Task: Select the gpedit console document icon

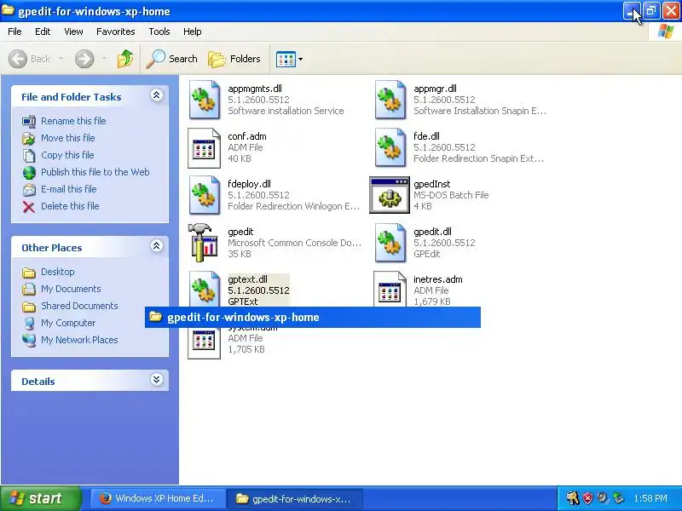Action: 203,243
